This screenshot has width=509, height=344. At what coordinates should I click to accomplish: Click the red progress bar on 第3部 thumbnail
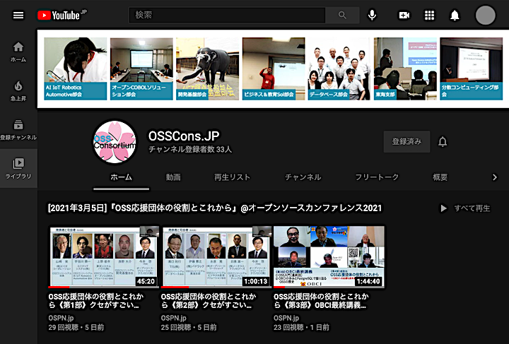[279, 287]
